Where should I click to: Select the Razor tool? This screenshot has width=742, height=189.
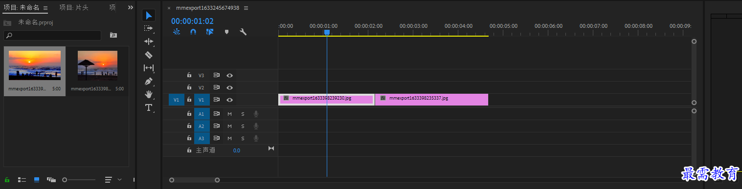coord(149,55)
